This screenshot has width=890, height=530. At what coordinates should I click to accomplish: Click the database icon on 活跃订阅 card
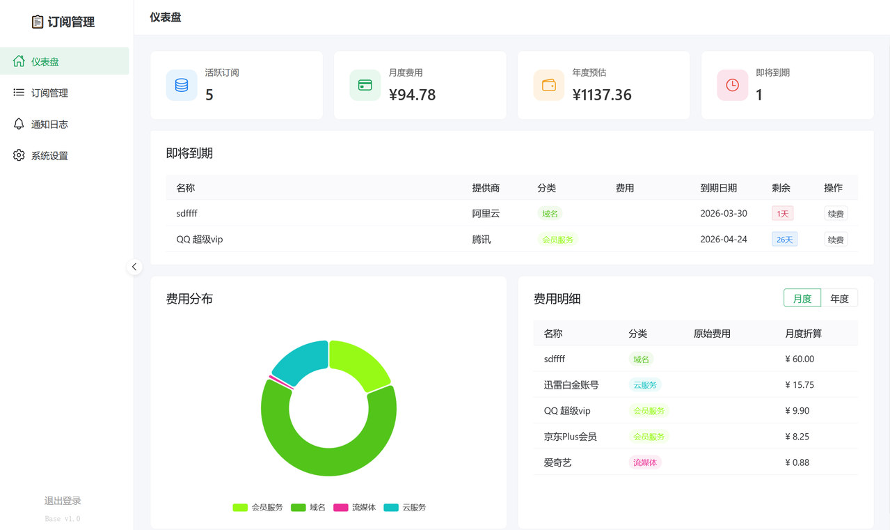pos(182,85)
